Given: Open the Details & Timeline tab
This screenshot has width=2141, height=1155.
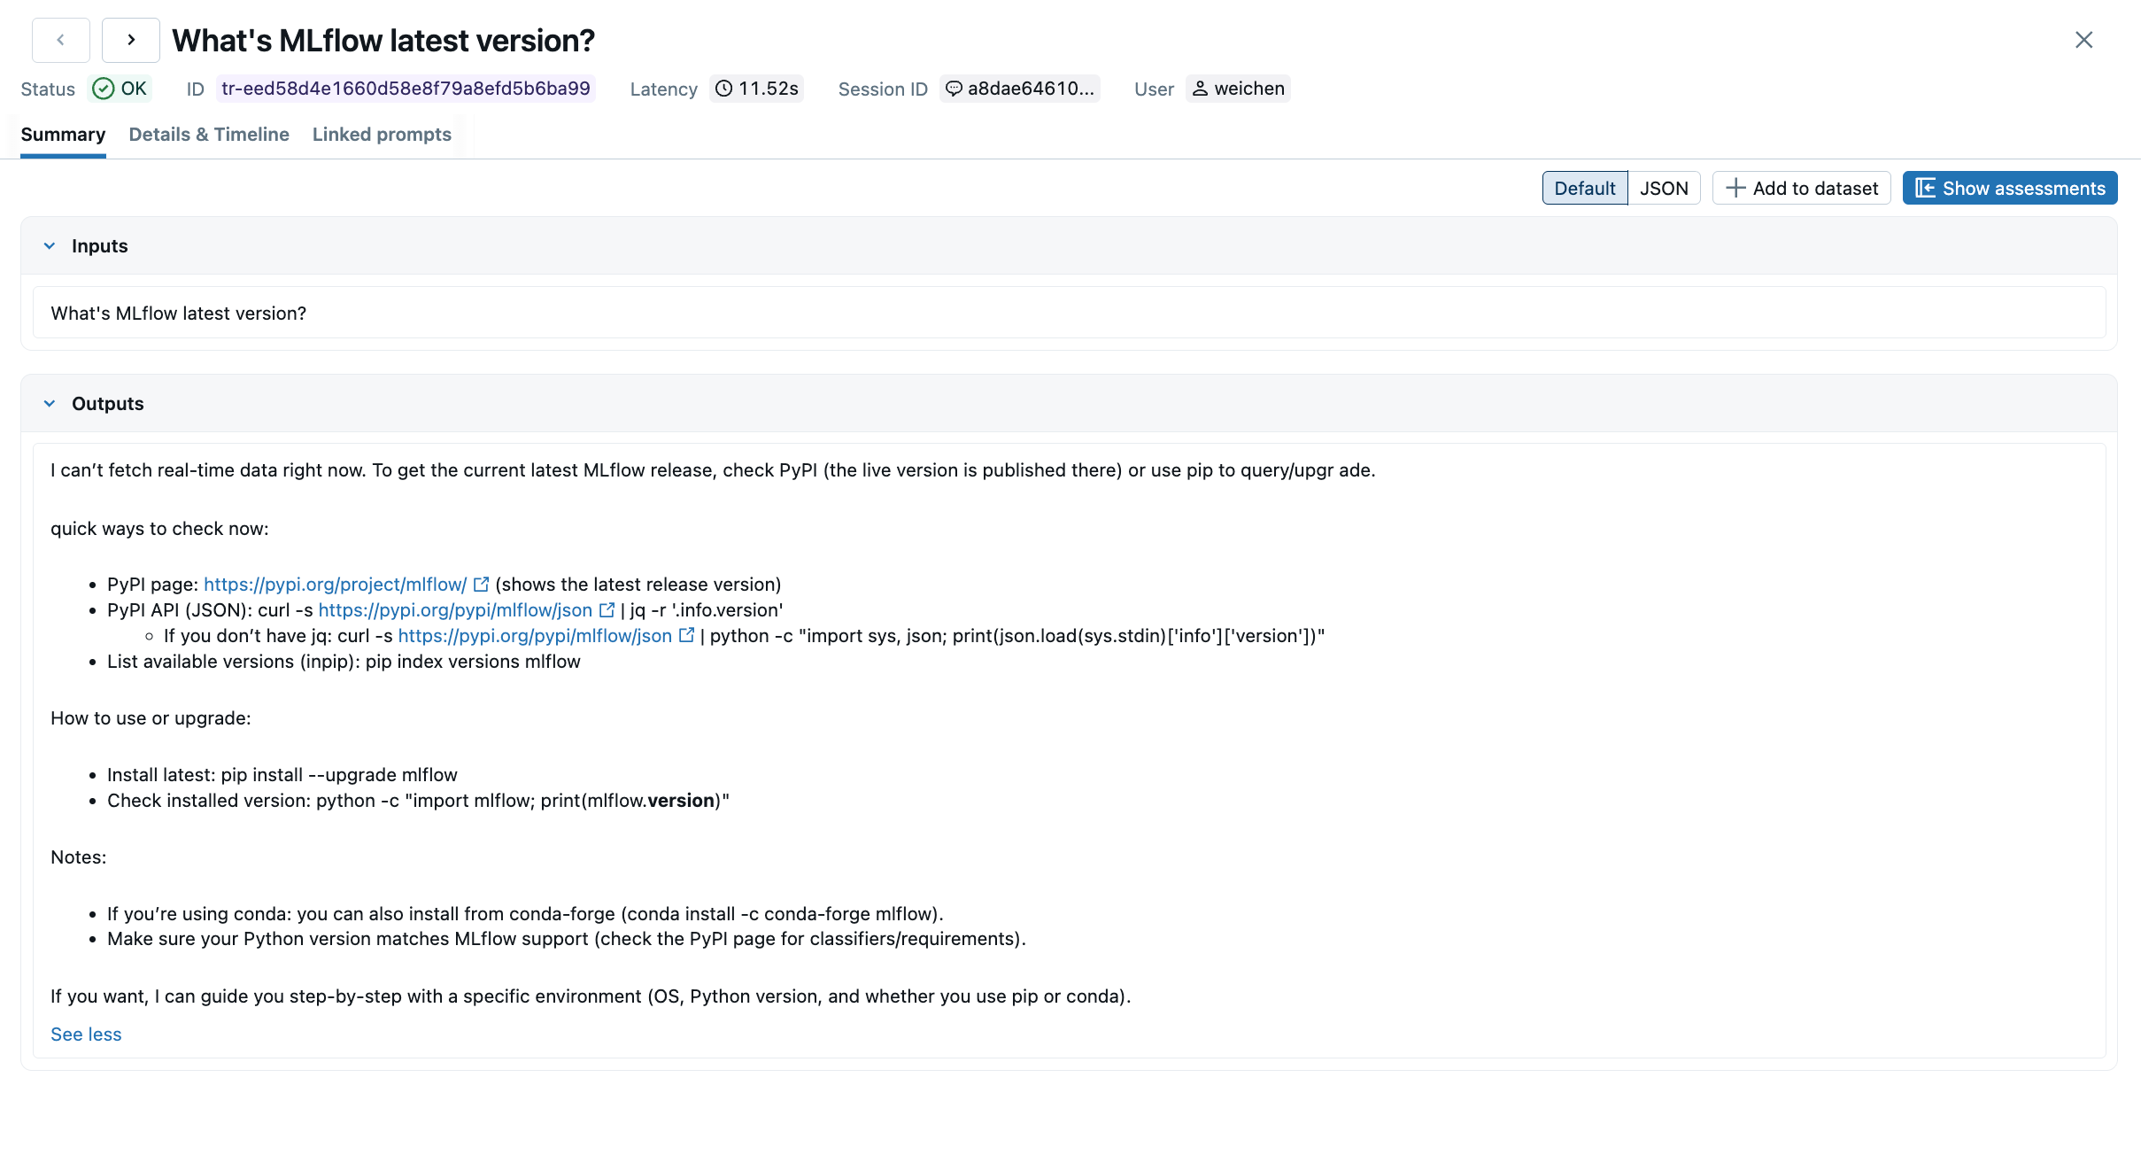Looking at the screenshot, I should tap(209, 135).
